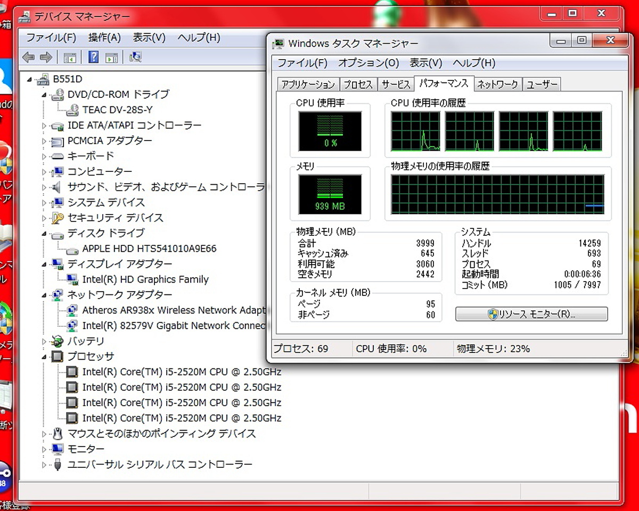Click the 起動時間 value 0:00:06:36

click(582, 275)
